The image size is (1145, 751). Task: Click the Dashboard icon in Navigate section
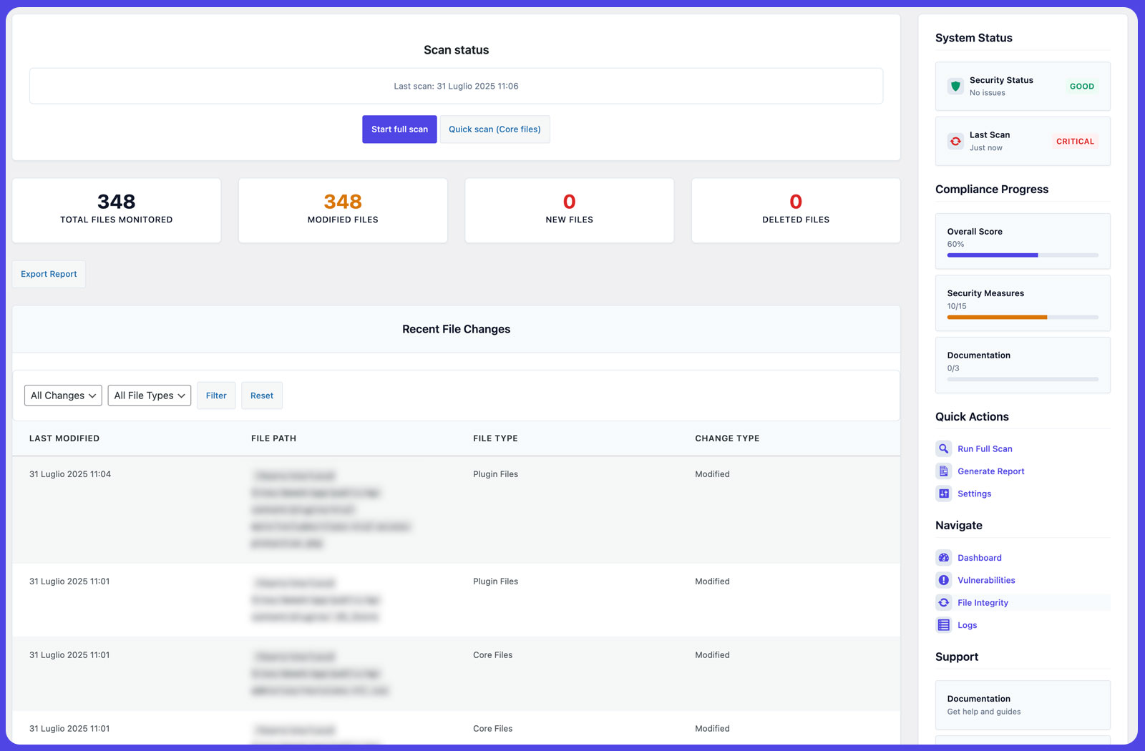tap(942, 557)
